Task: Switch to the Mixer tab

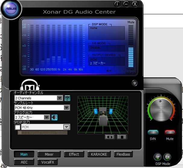Action: (x=49, y=154)
